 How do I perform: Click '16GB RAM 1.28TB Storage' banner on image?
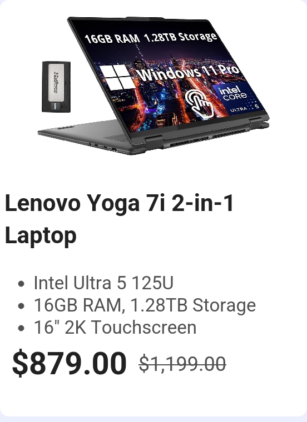click(151, 38)
